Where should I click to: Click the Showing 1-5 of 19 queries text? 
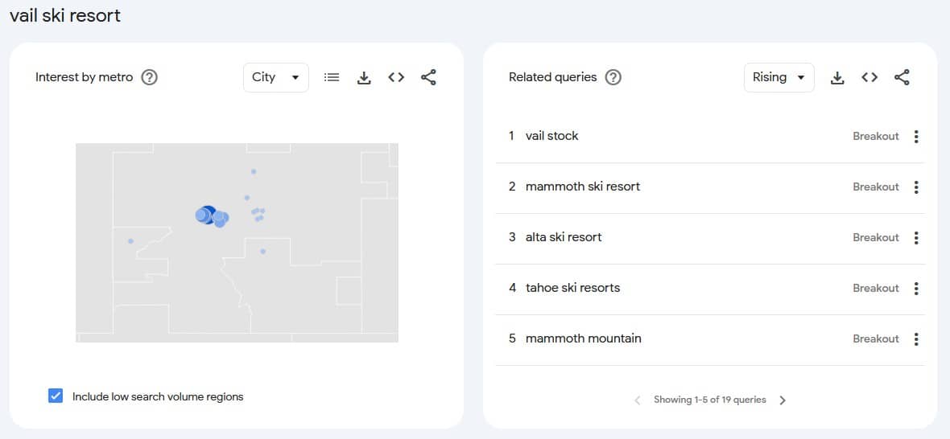coord(709,400)
